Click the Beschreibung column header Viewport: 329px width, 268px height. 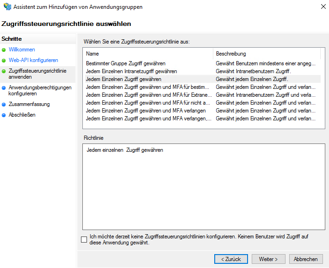pyautogui.click(x=267, y=54)
